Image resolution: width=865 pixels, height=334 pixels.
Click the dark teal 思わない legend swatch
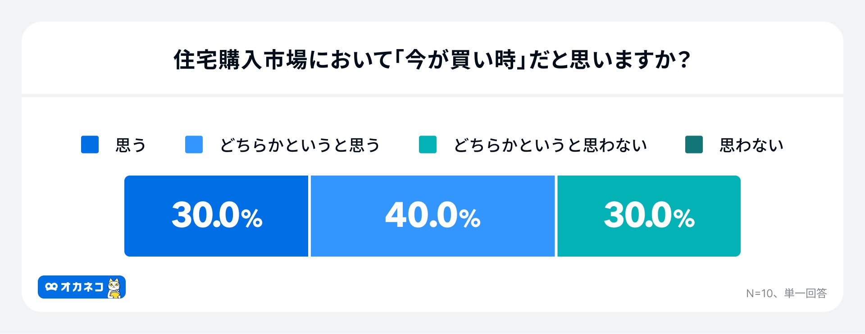click(694, 144)
